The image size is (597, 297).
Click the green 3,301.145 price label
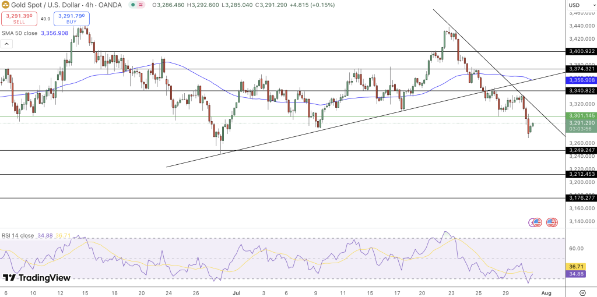(x=581, y=116)
